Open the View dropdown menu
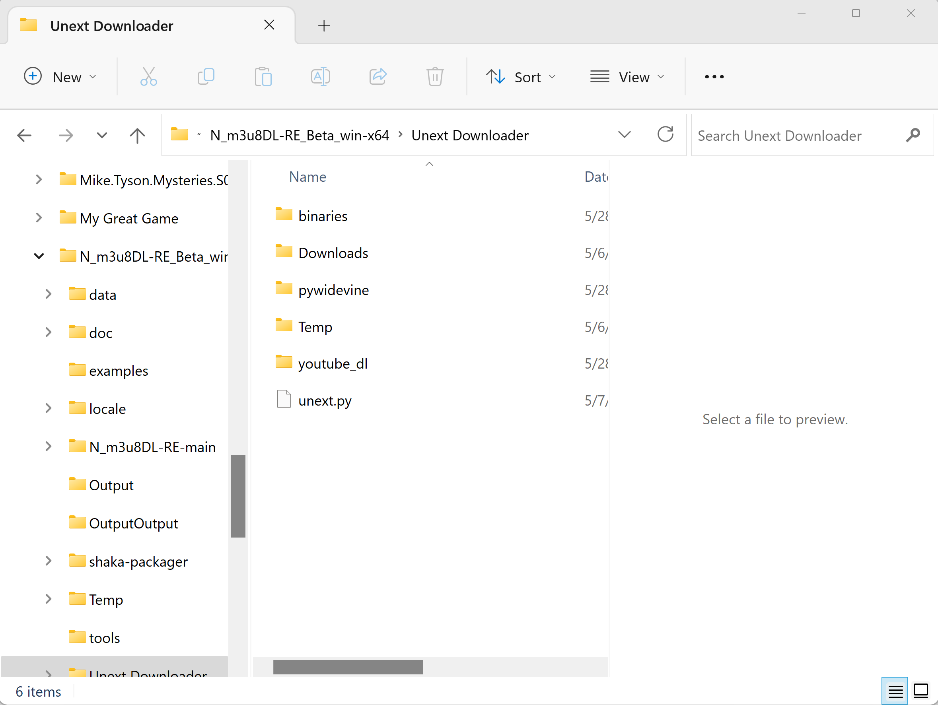Screen dimensions: 938x705 [627, 77]
